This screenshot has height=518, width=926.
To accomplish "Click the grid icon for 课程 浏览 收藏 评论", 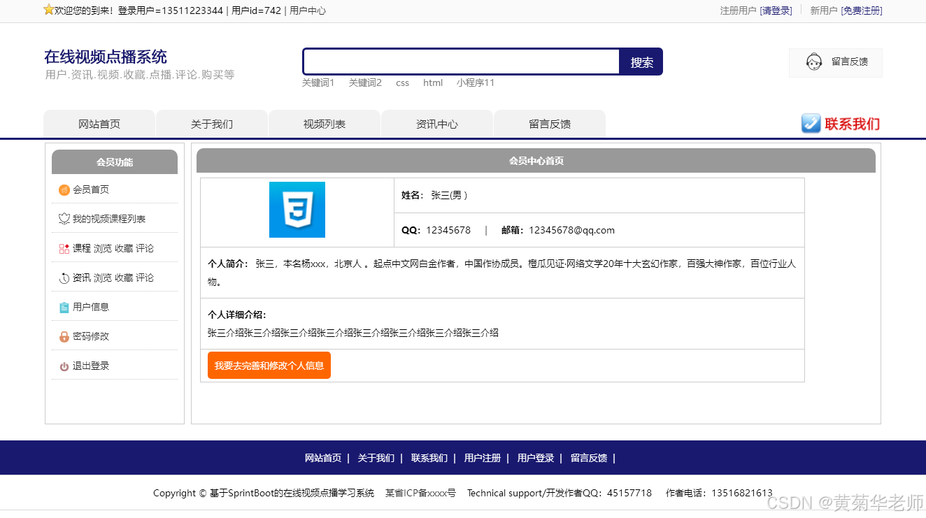I will coord(64,247).
